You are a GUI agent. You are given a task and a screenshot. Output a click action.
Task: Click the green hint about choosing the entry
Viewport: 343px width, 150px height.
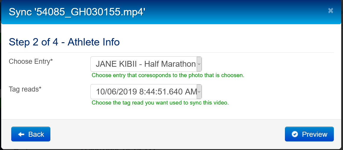168,75
